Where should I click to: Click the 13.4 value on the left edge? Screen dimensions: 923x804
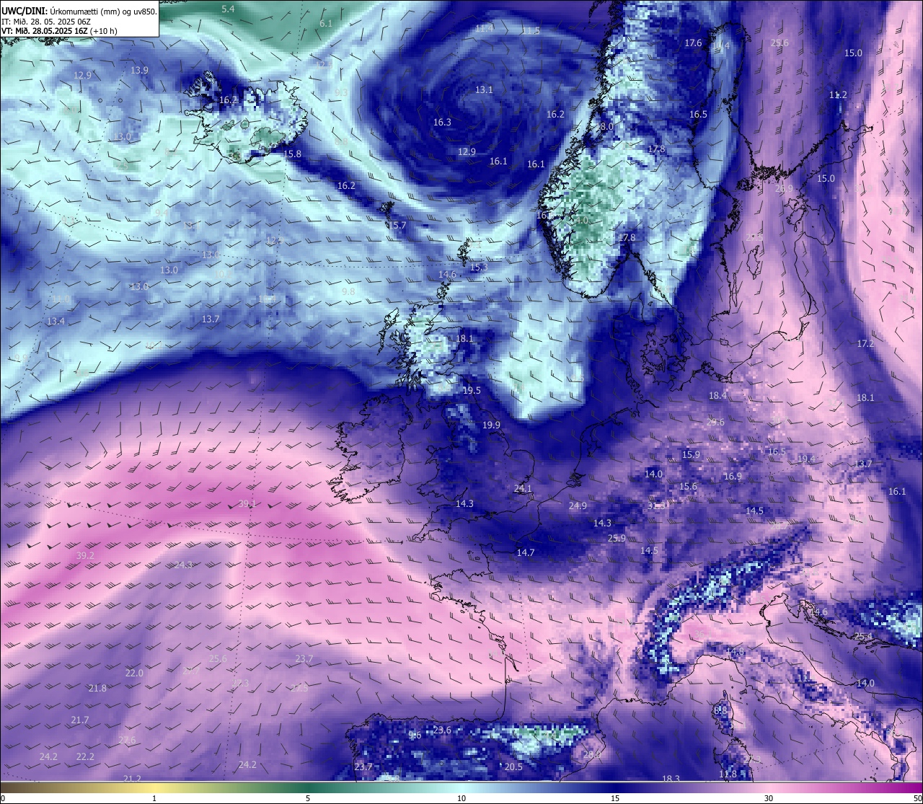coord(56,321)
